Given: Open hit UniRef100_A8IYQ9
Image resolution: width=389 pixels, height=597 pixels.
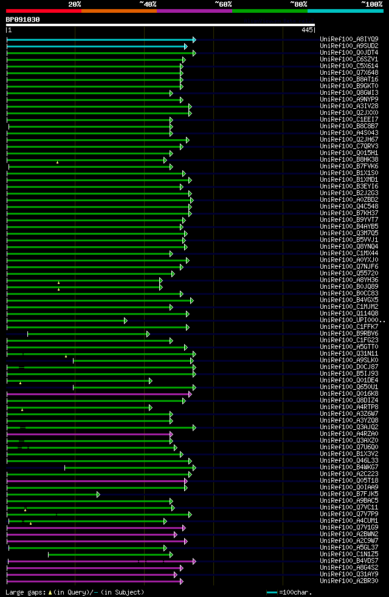Looking at the screenshot, I should click(349, 40).
